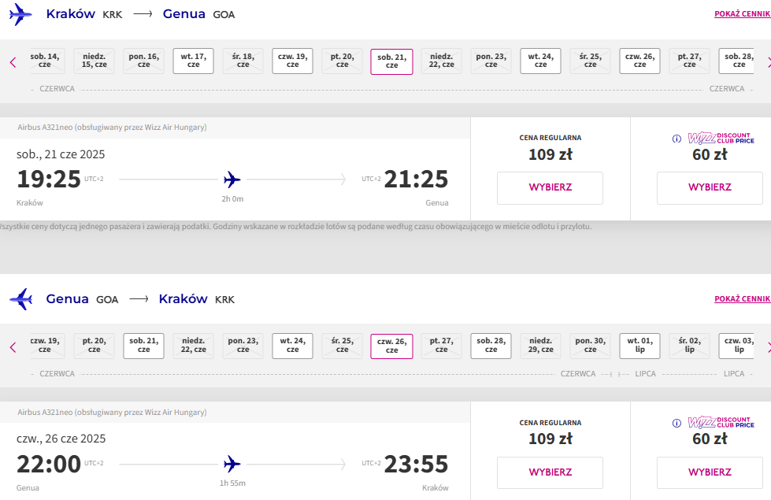The height and width of the screenshot is (500, 771).
Task: Select outbound date wt. 17, cze
Action: pos(193,61)
